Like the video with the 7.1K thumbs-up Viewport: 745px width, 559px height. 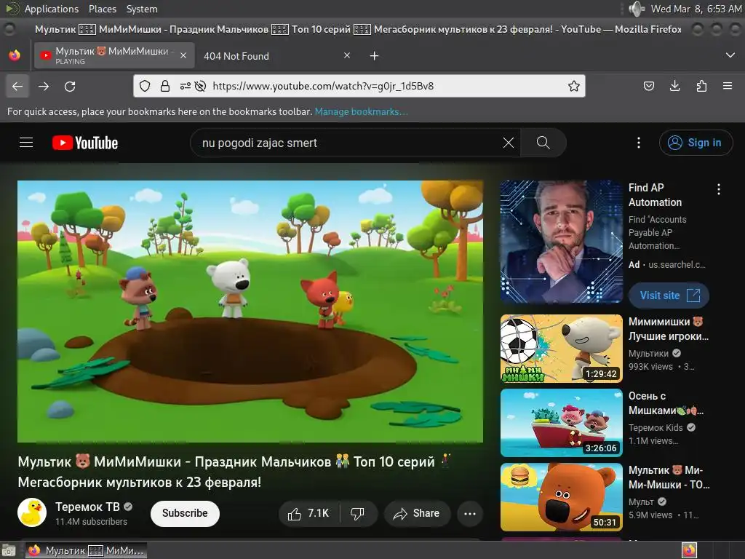click(x=308, y=513)
